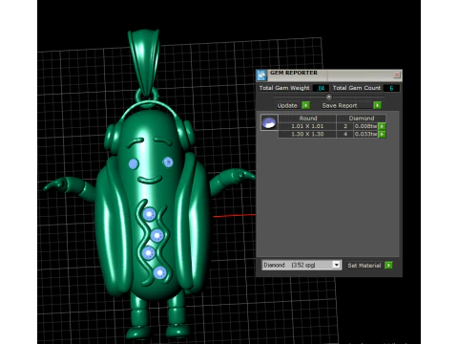Viewport: 458px width, 344px height.
Task: Collapse the panel using the small circular arrow
Action: 329,97
